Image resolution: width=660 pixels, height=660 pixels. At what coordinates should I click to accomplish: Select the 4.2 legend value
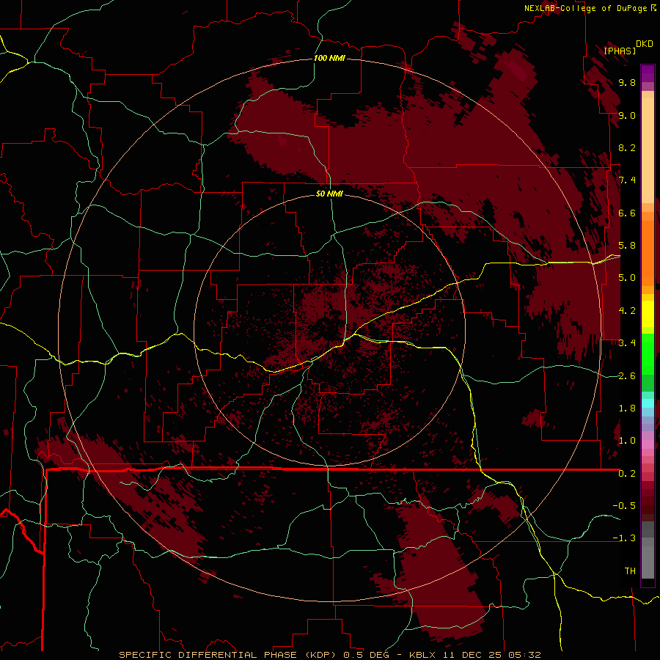[x=627, y=311]
